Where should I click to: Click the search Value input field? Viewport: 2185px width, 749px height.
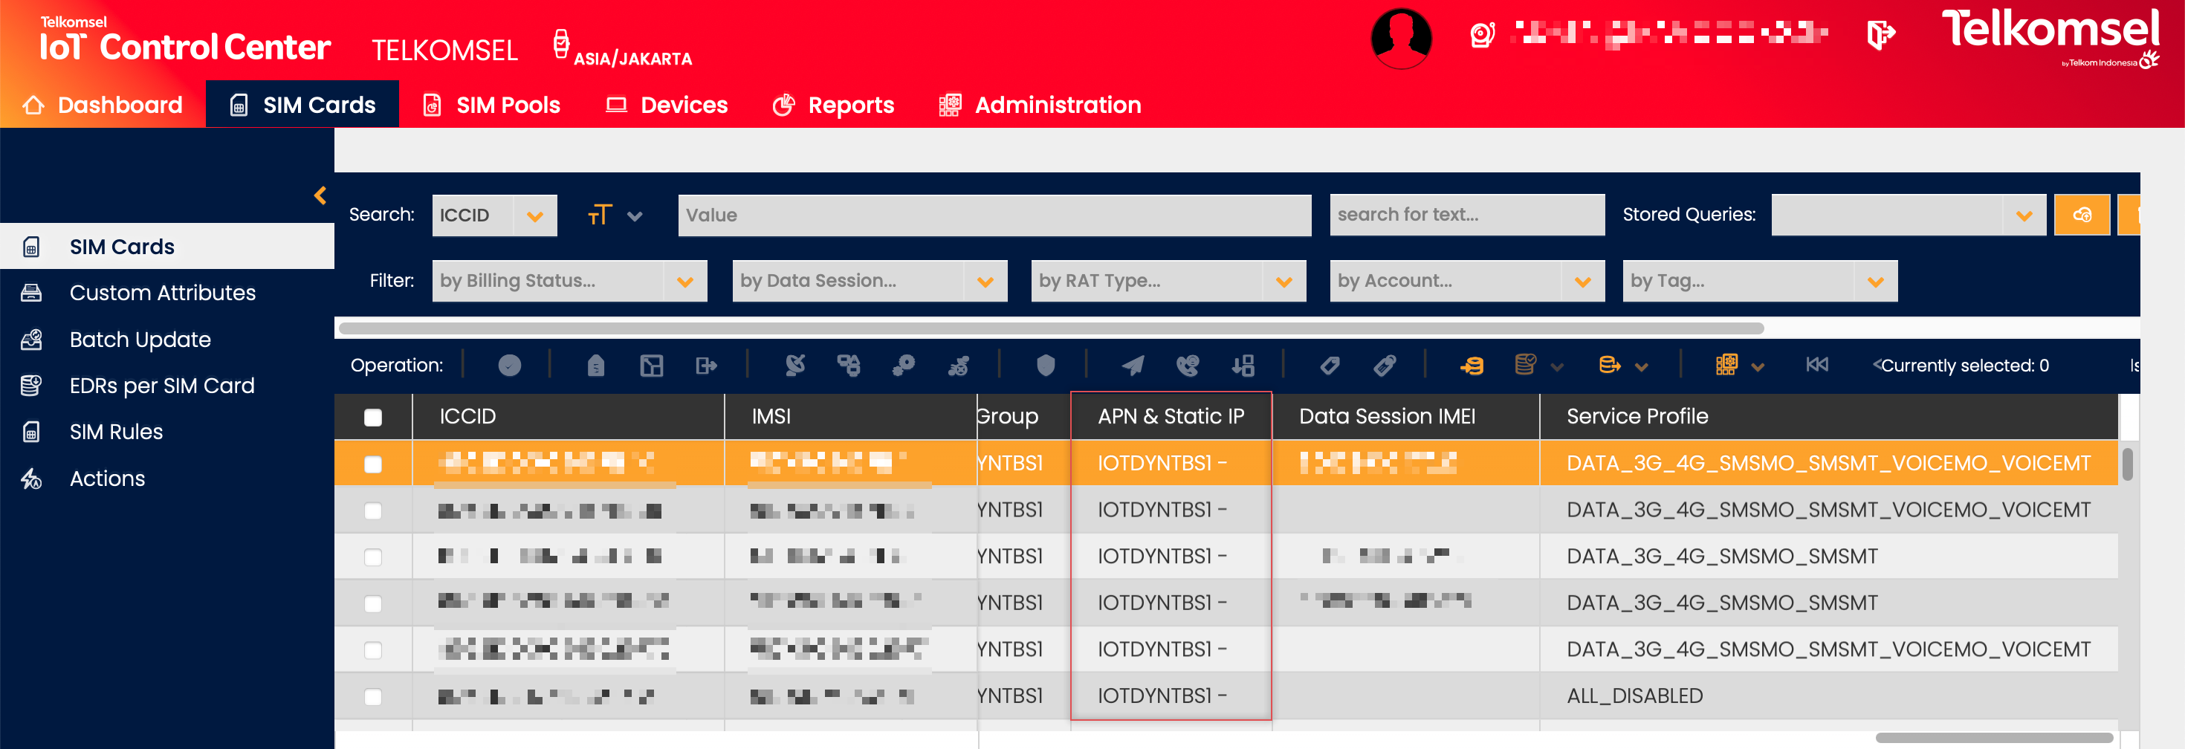[993, 215]
